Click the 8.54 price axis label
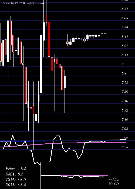 click(125, 27)
